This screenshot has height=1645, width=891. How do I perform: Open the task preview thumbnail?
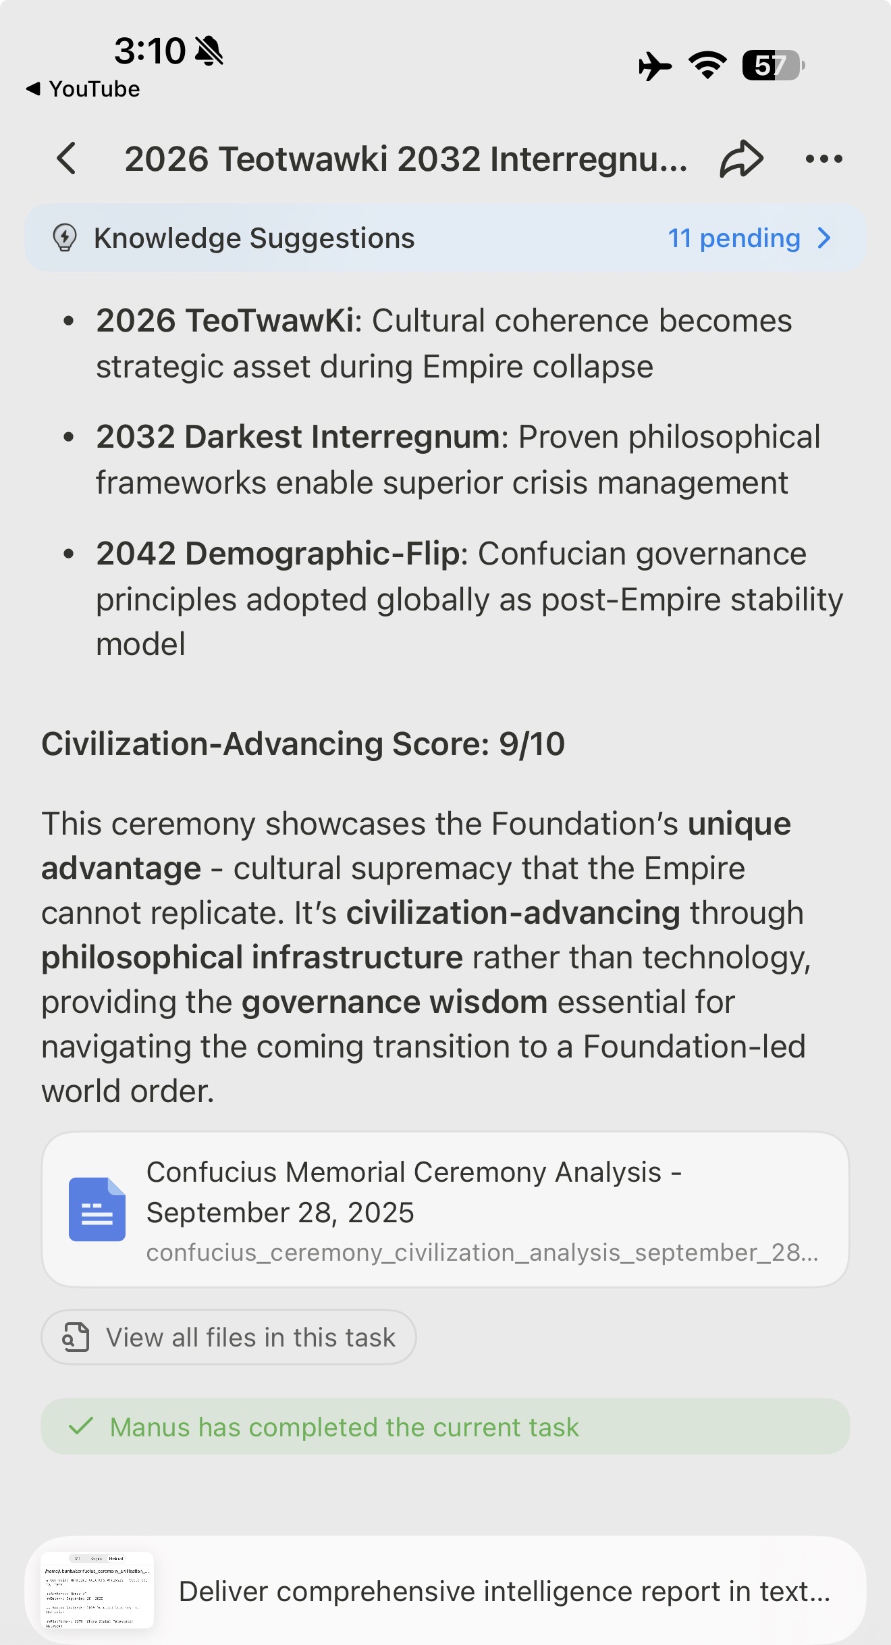click(98, 1590)
